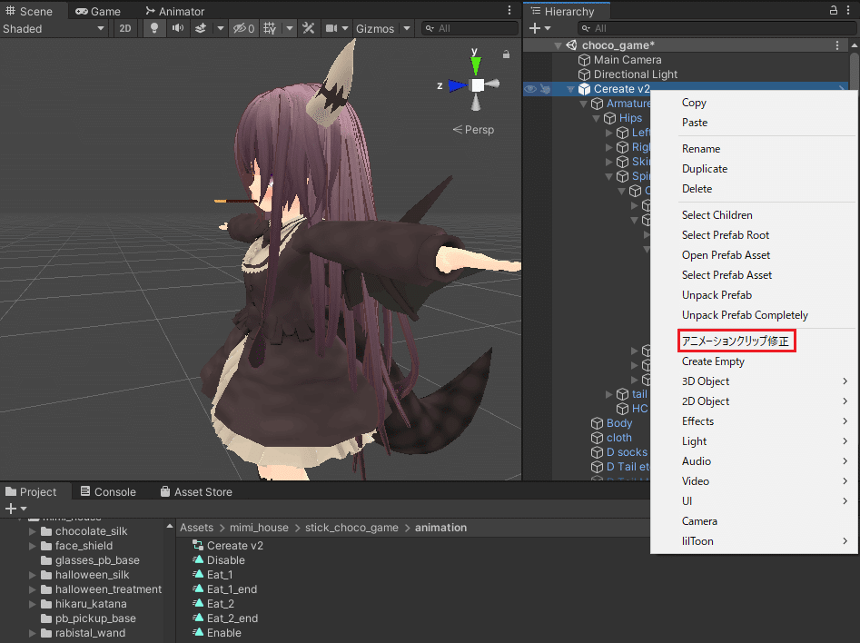Navigate to Assets in the breadcrumb

coord(196,528)
